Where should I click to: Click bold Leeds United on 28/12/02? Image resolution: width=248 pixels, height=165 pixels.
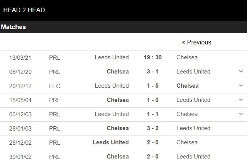tap(111, 142)
